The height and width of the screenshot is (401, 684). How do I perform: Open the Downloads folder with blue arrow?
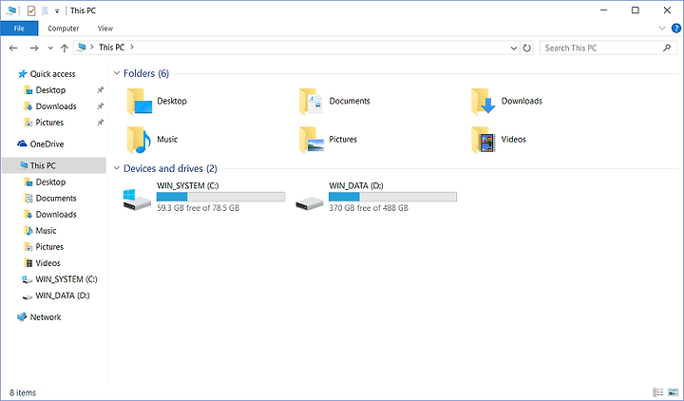(484, 102)
